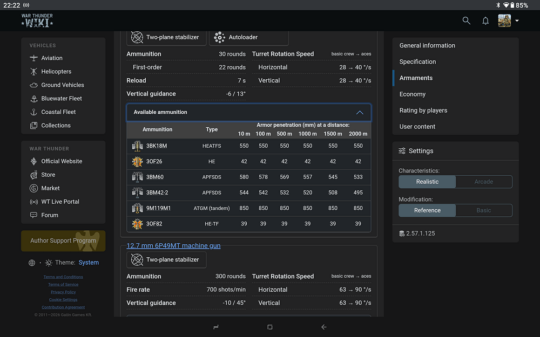Click the Market icon
Image resolution: width=540 pixels, height=337 pixels.
point(33,188)
